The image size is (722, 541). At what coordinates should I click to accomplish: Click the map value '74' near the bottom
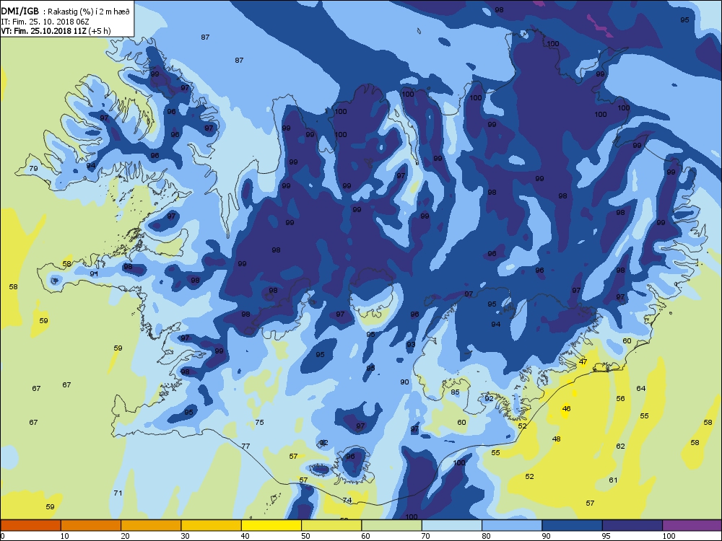click(347, 501)
